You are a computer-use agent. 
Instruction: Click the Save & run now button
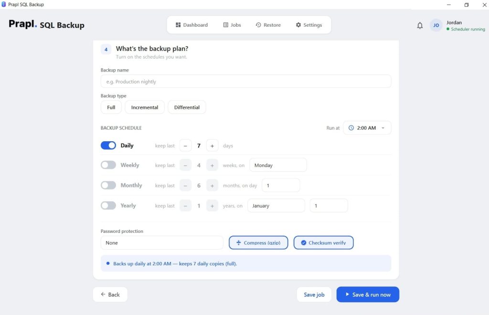click(368, 294)
